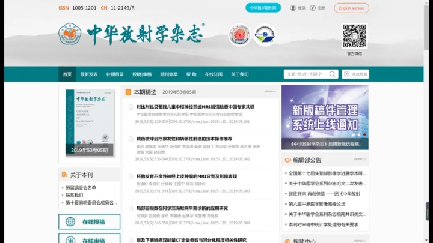Open article 喉及下咽鳞癌双能量CT定量参数
The height and width of the screenshot is (243, 433).
click(x=191, y=240)
